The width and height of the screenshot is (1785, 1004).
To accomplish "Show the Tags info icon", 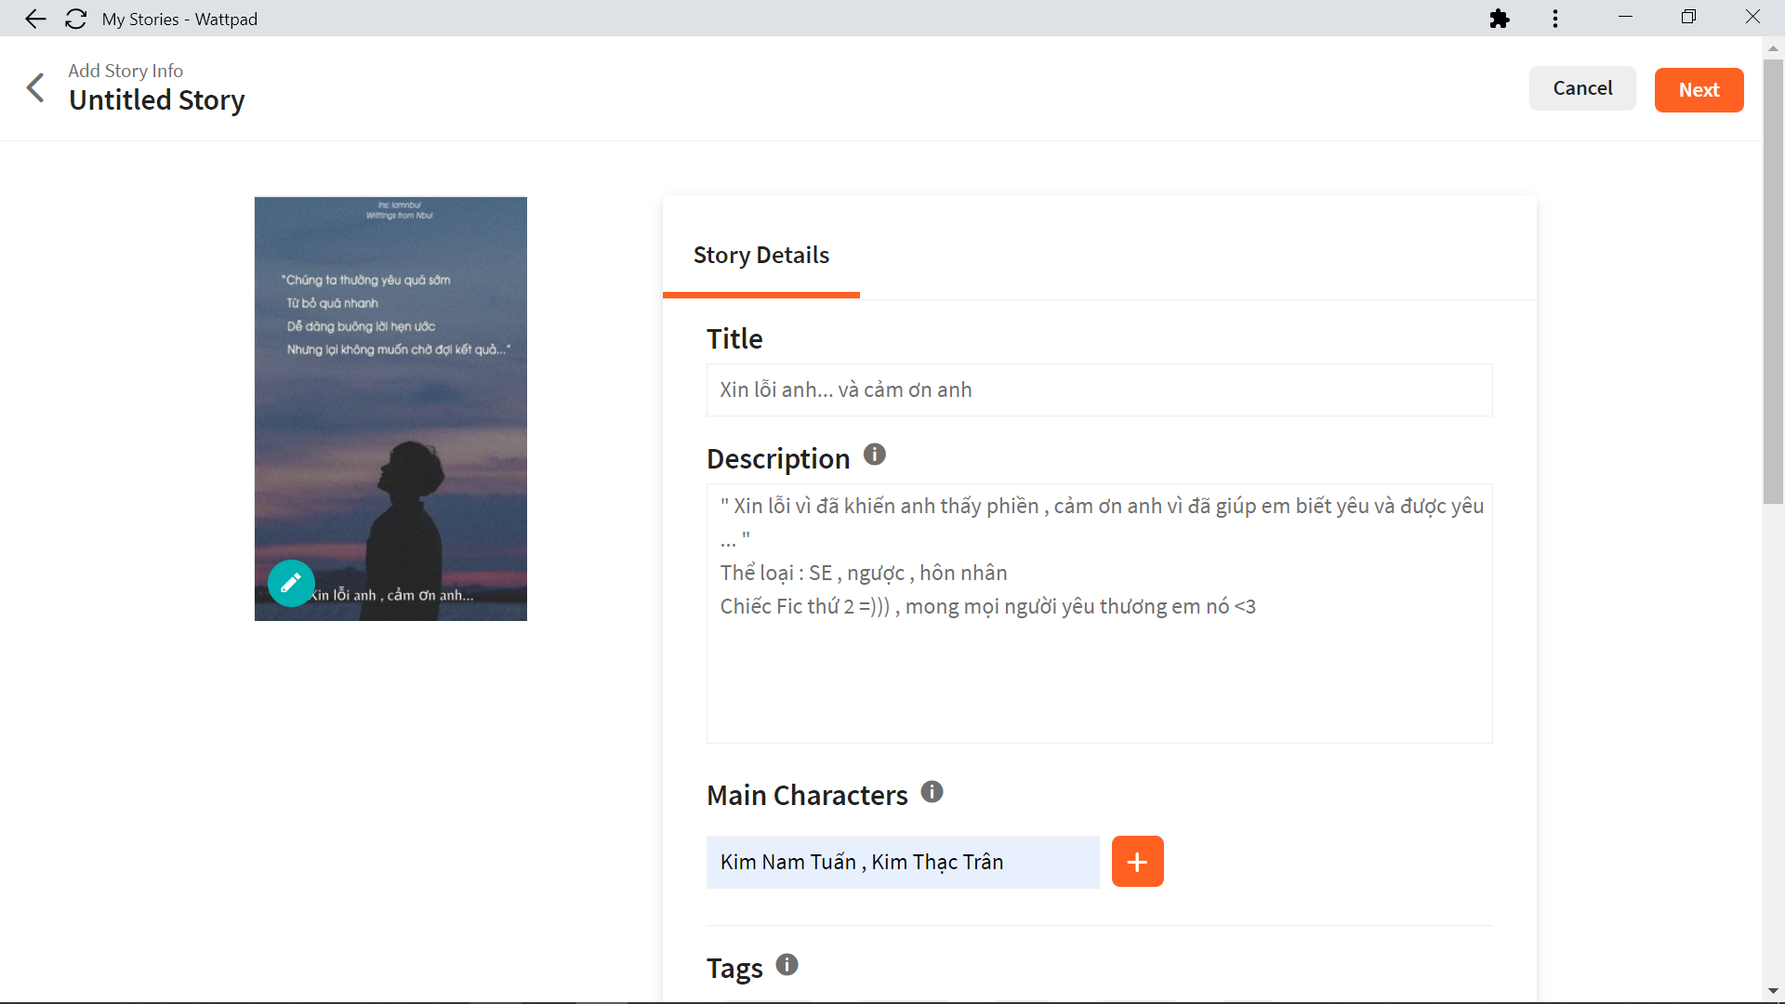I will [x=787, y=965].
